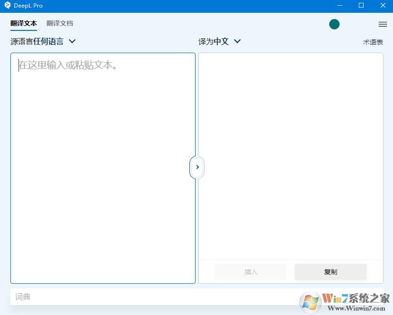Click the teal account circle
Viewport: 393px width, 315px height.
point(334,24)
